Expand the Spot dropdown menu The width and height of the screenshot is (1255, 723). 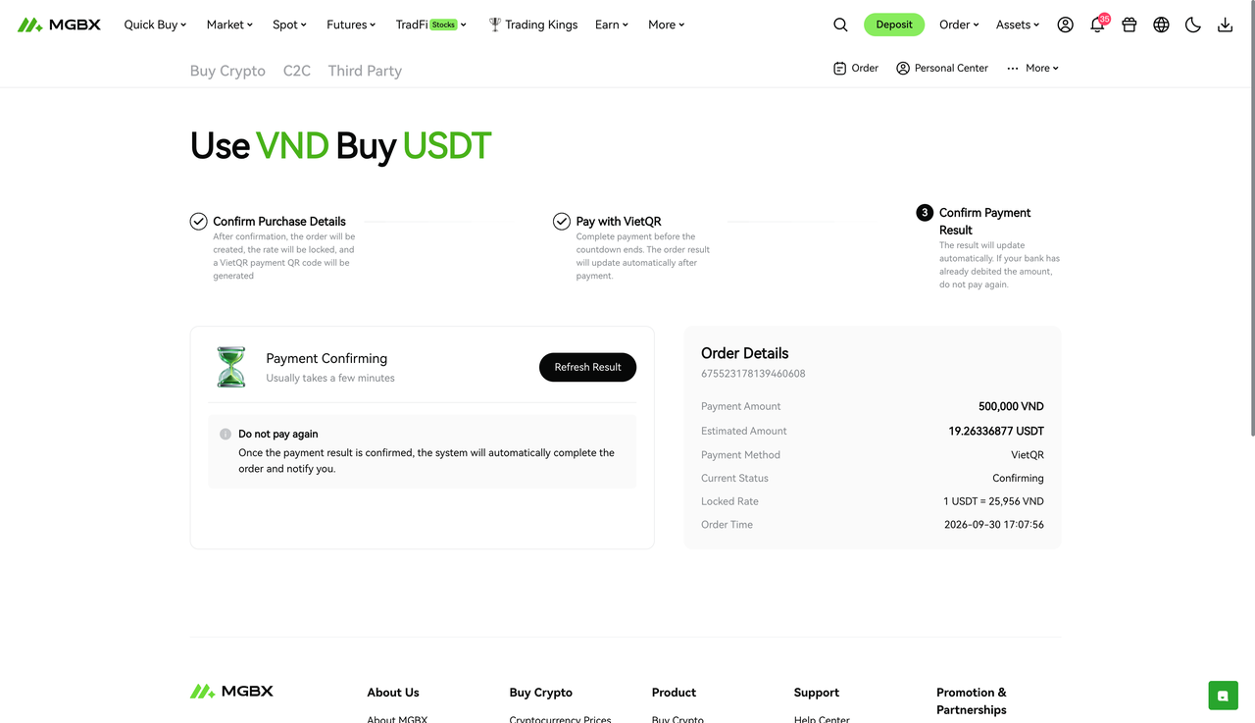289,25
